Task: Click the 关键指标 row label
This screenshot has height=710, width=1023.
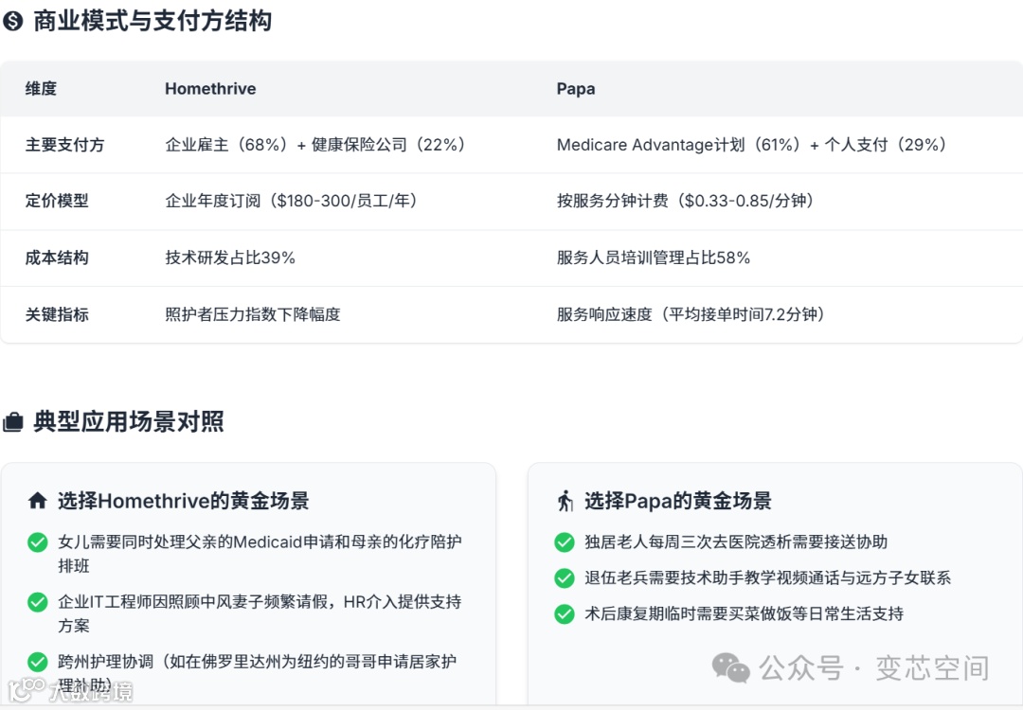Action: coord(57,314)
